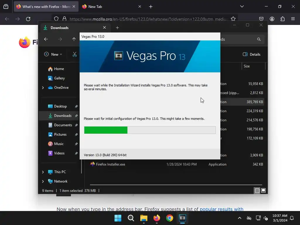The image size is (300, 225).
Task: Open the taskbar clock and date
Action: click(280, 218)
